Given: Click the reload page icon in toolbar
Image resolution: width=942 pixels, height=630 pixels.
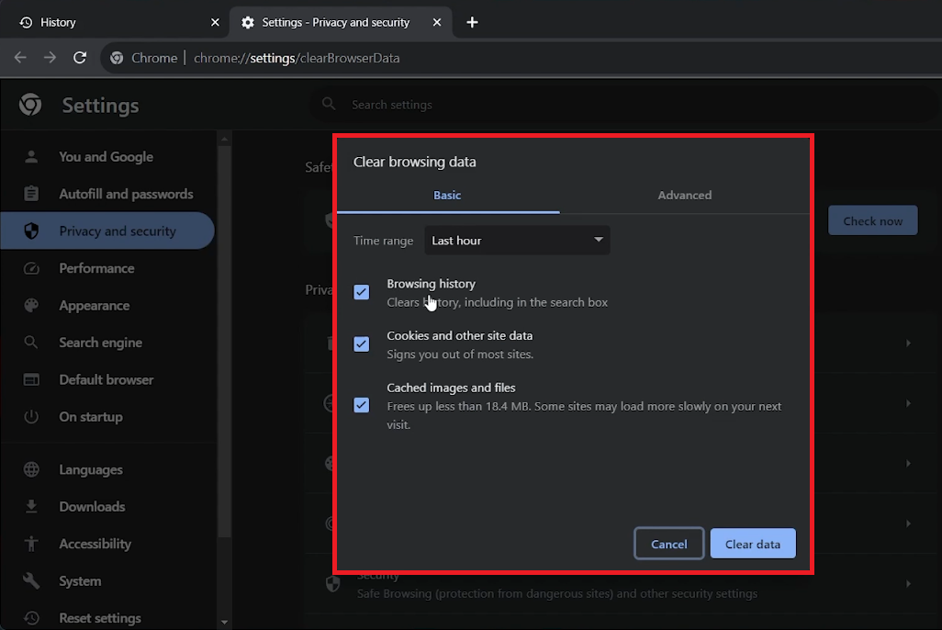Looking at the screenshot, I should pos(80,57).
